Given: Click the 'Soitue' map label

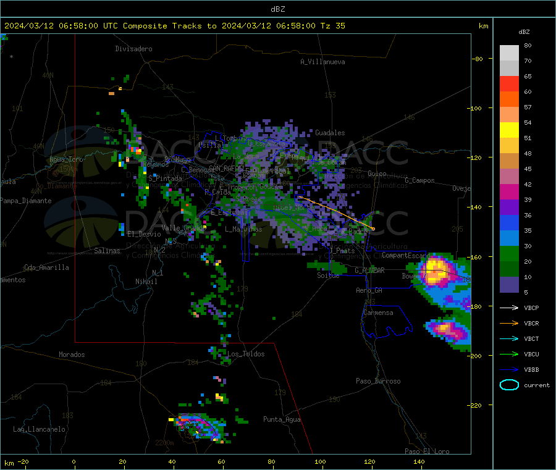Looking at the screenshot, I should tap(328, 275).
